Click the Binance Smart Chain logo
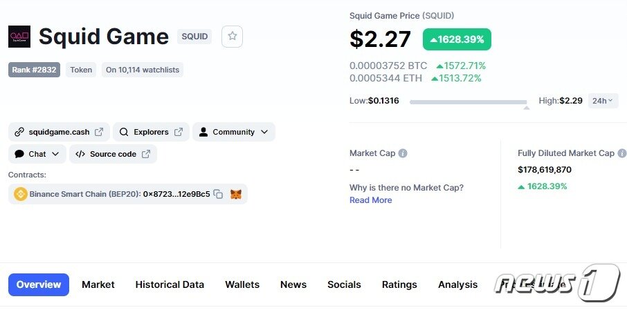 coord(20,194)
